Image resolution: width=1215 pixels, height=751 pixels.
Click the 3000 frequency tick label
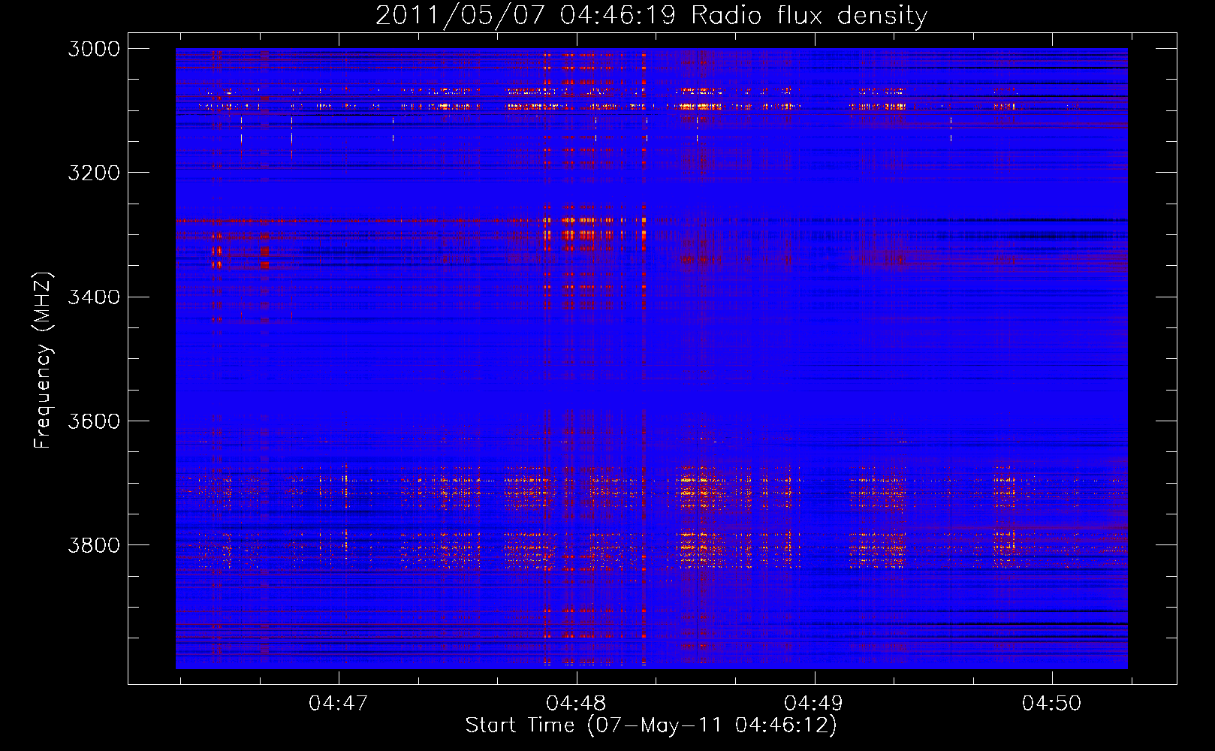[94, 49]
